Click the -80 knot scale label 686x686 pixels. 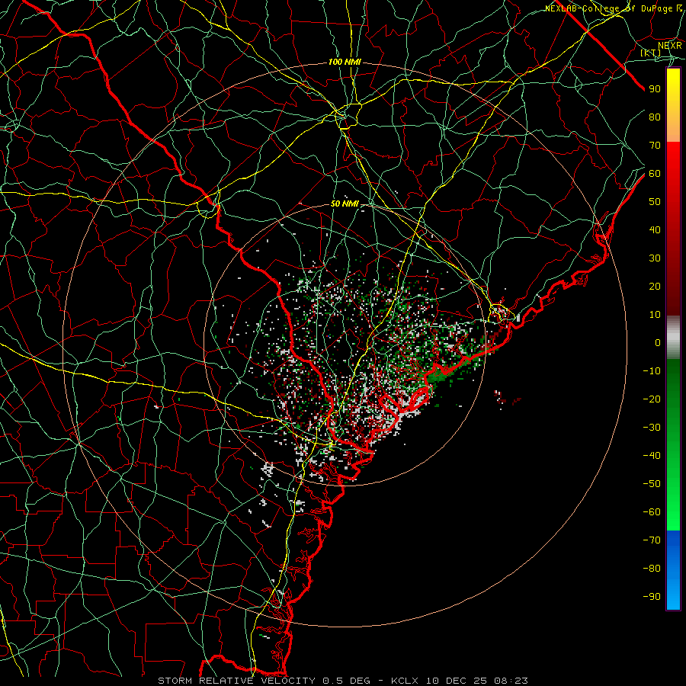click(652, 569)
